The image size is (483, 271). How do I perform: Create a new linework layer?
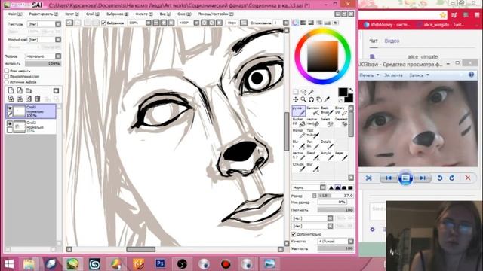pos(20,90)
